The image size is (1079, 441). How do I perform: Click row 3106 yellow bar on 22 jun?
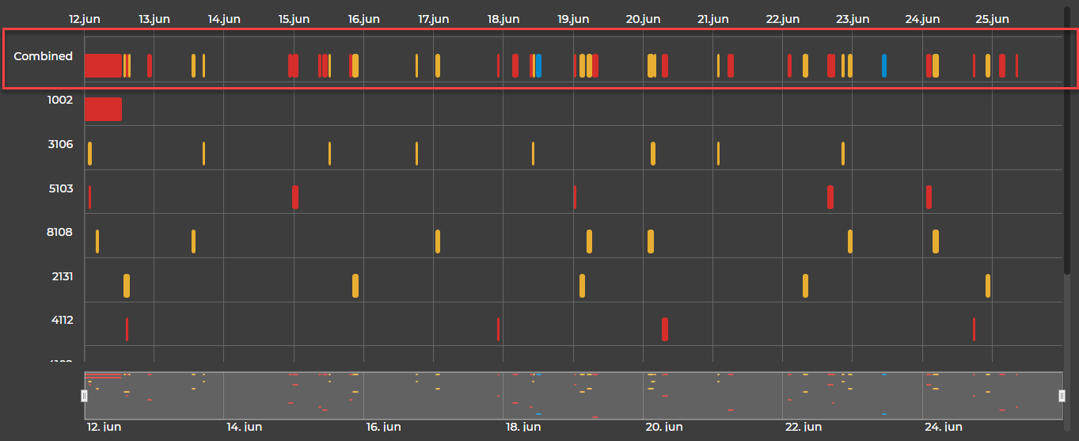point(843,153)
